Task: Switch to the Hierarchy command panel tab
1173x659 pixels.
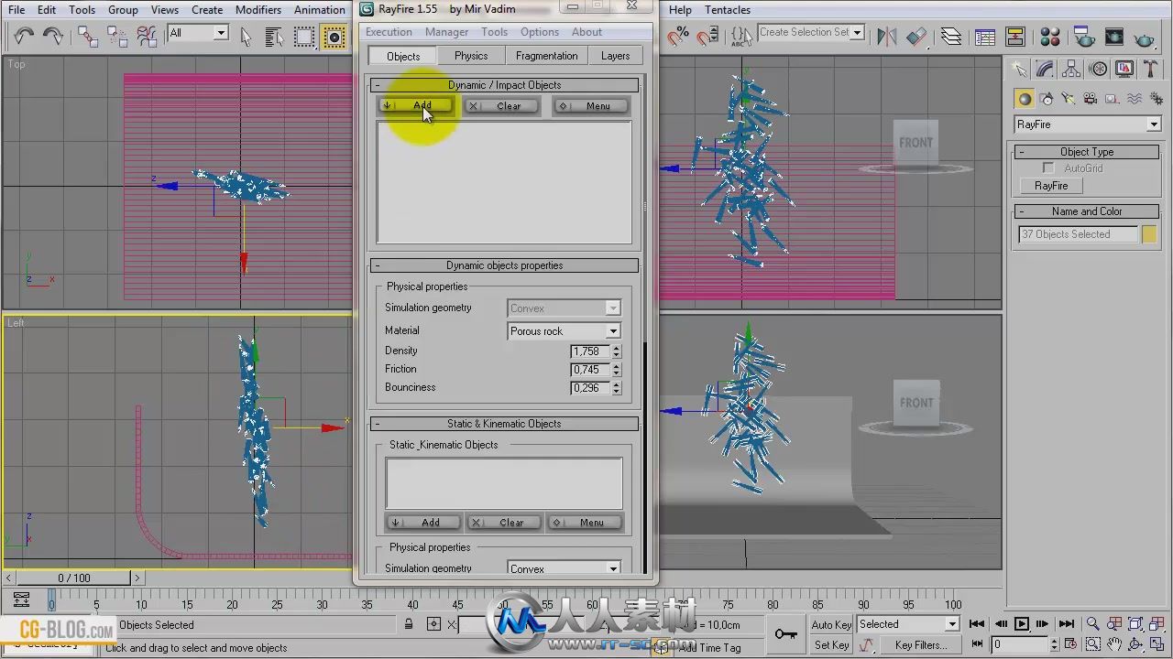Action: (1072, 70)
